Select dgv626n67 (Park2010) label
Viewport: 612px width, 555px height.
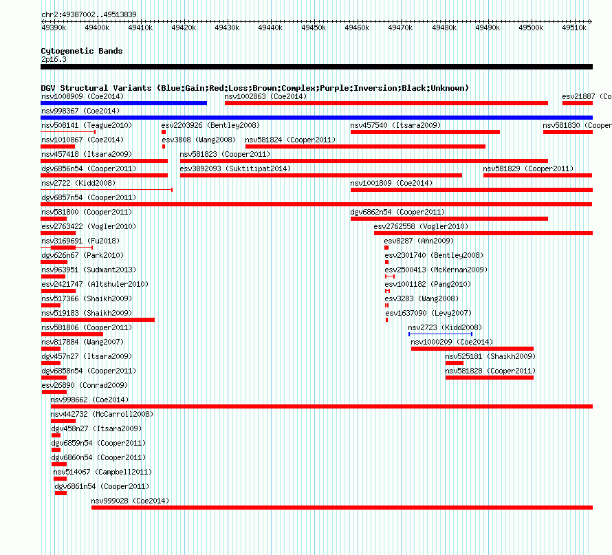pos(83,255)
